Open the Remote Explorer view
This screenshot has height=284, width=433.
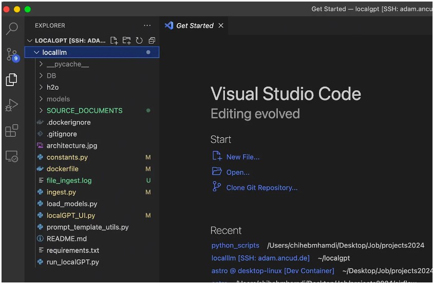[x=11, y=156]
